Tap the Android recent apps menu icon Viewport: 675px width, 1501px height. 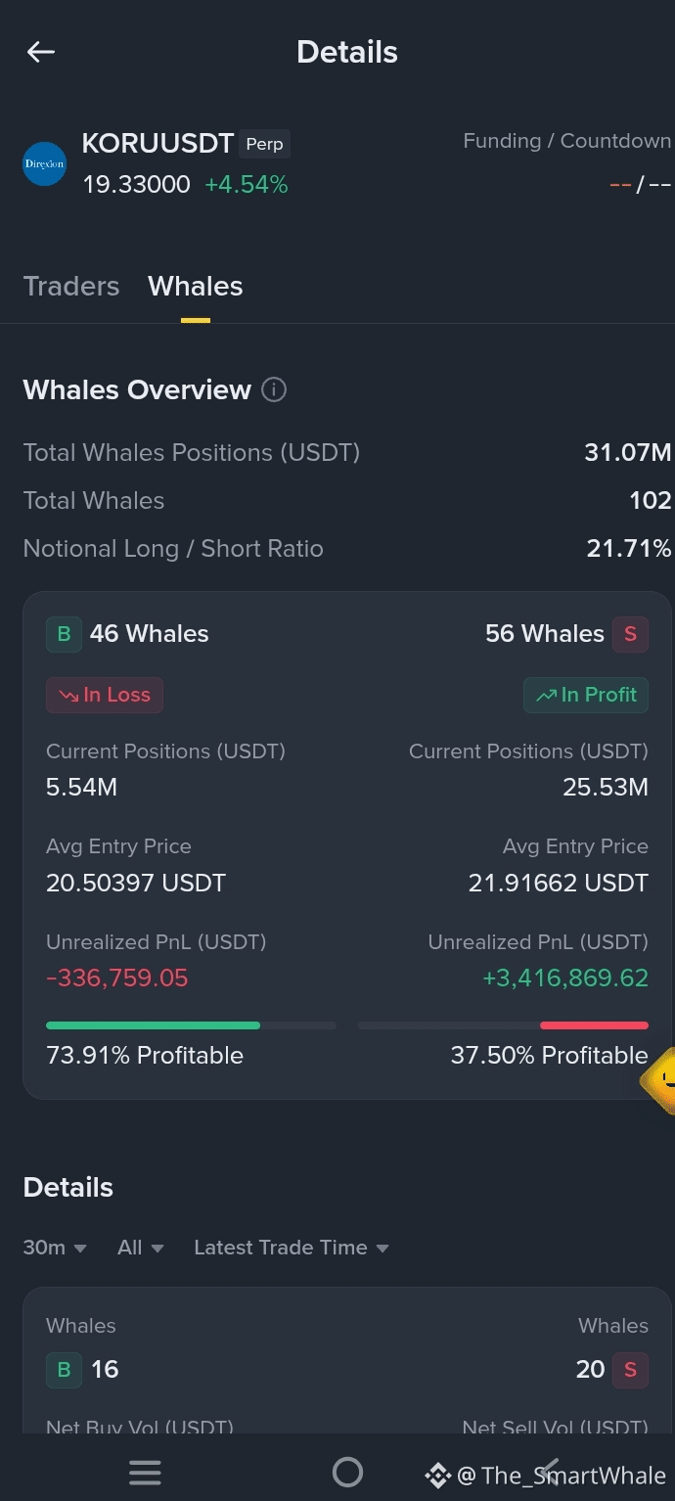point(145,1472)
